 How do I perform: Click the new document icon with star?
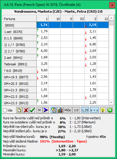tap(19, 110)
